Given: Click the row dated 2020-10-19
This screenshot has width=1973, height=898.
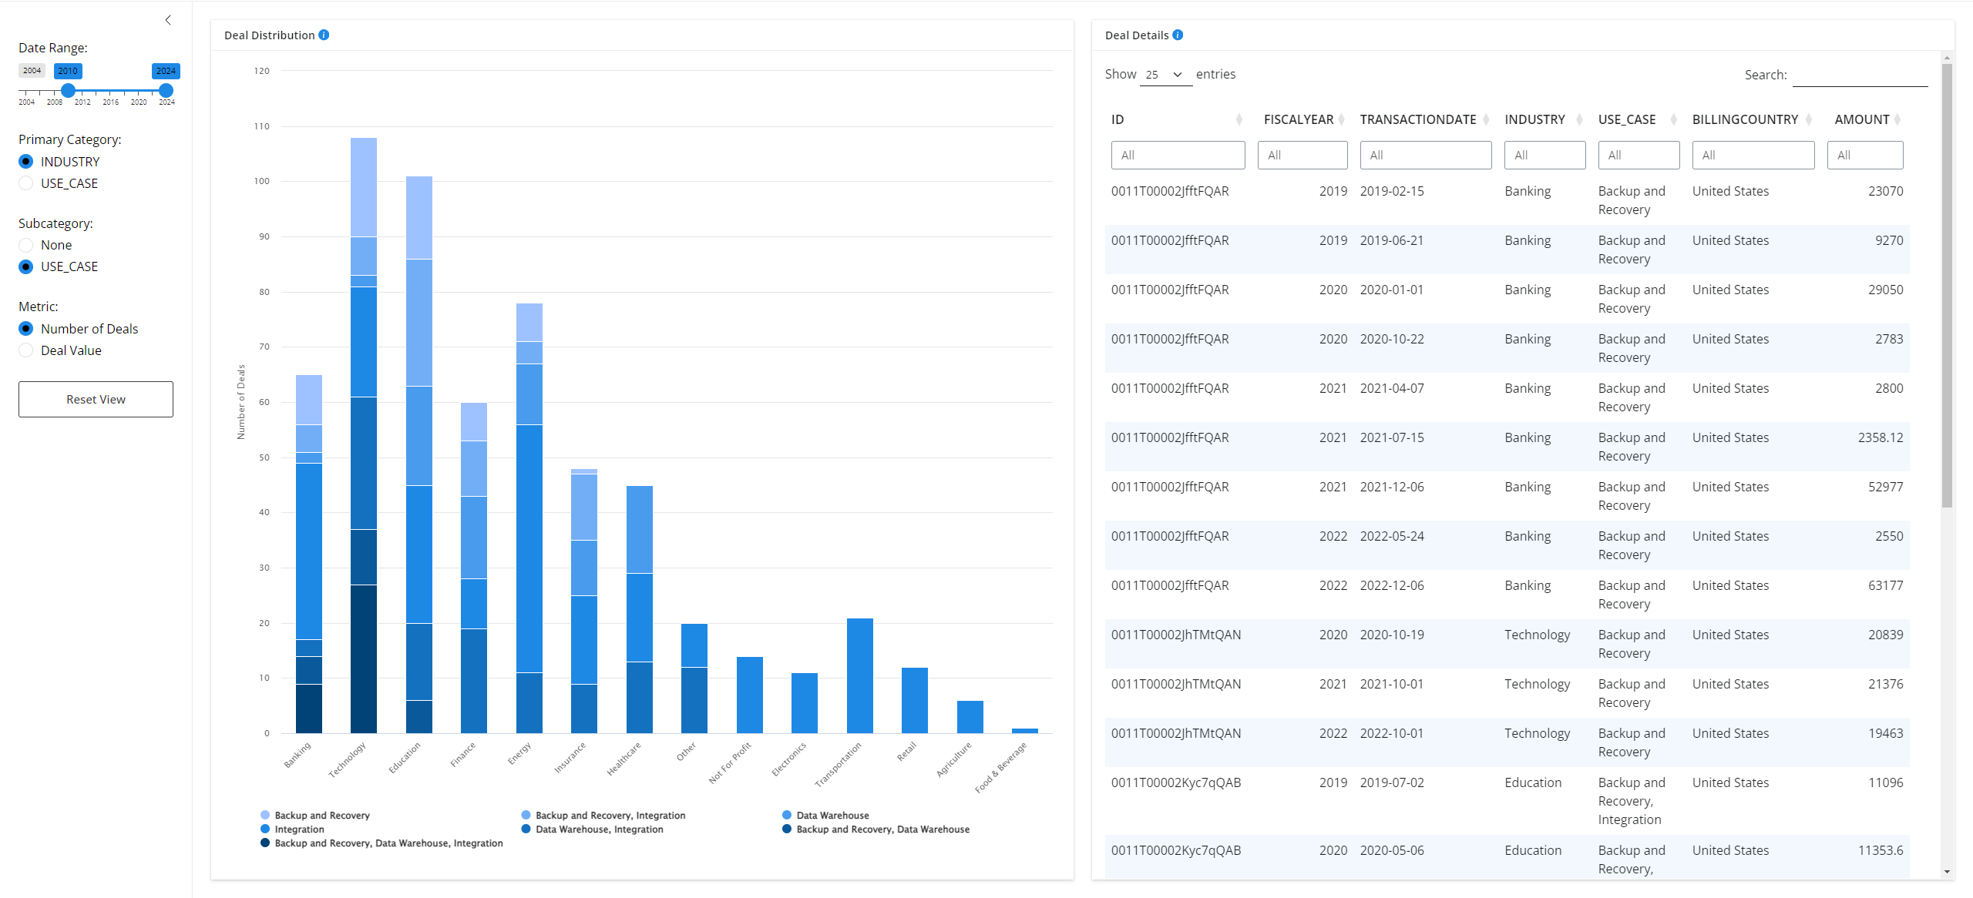Looking at the screenshot, I should point(1507,644).
